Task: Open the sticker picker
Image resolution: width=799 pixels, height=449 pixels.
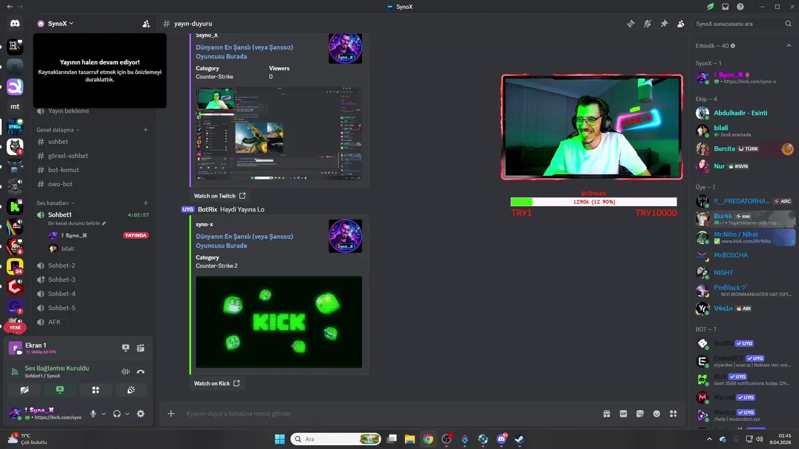Action: pyautogui.click(x=640, y=413)
